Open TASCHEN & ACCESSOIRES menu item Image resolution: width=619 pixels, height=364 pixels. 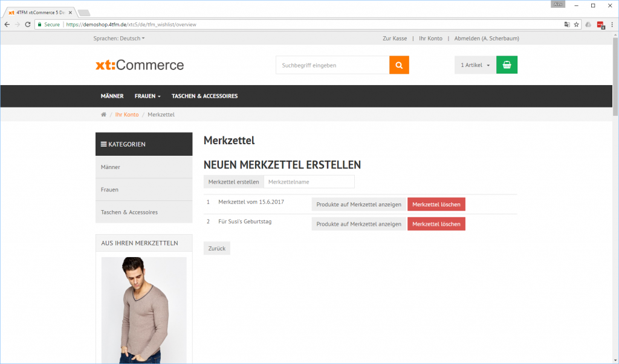pos(204,96)
